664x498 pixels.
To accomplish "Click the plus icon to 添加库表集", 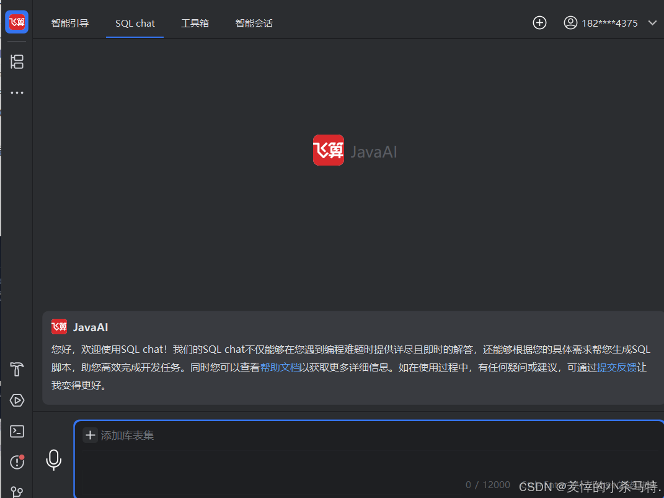I will (91, 435).
